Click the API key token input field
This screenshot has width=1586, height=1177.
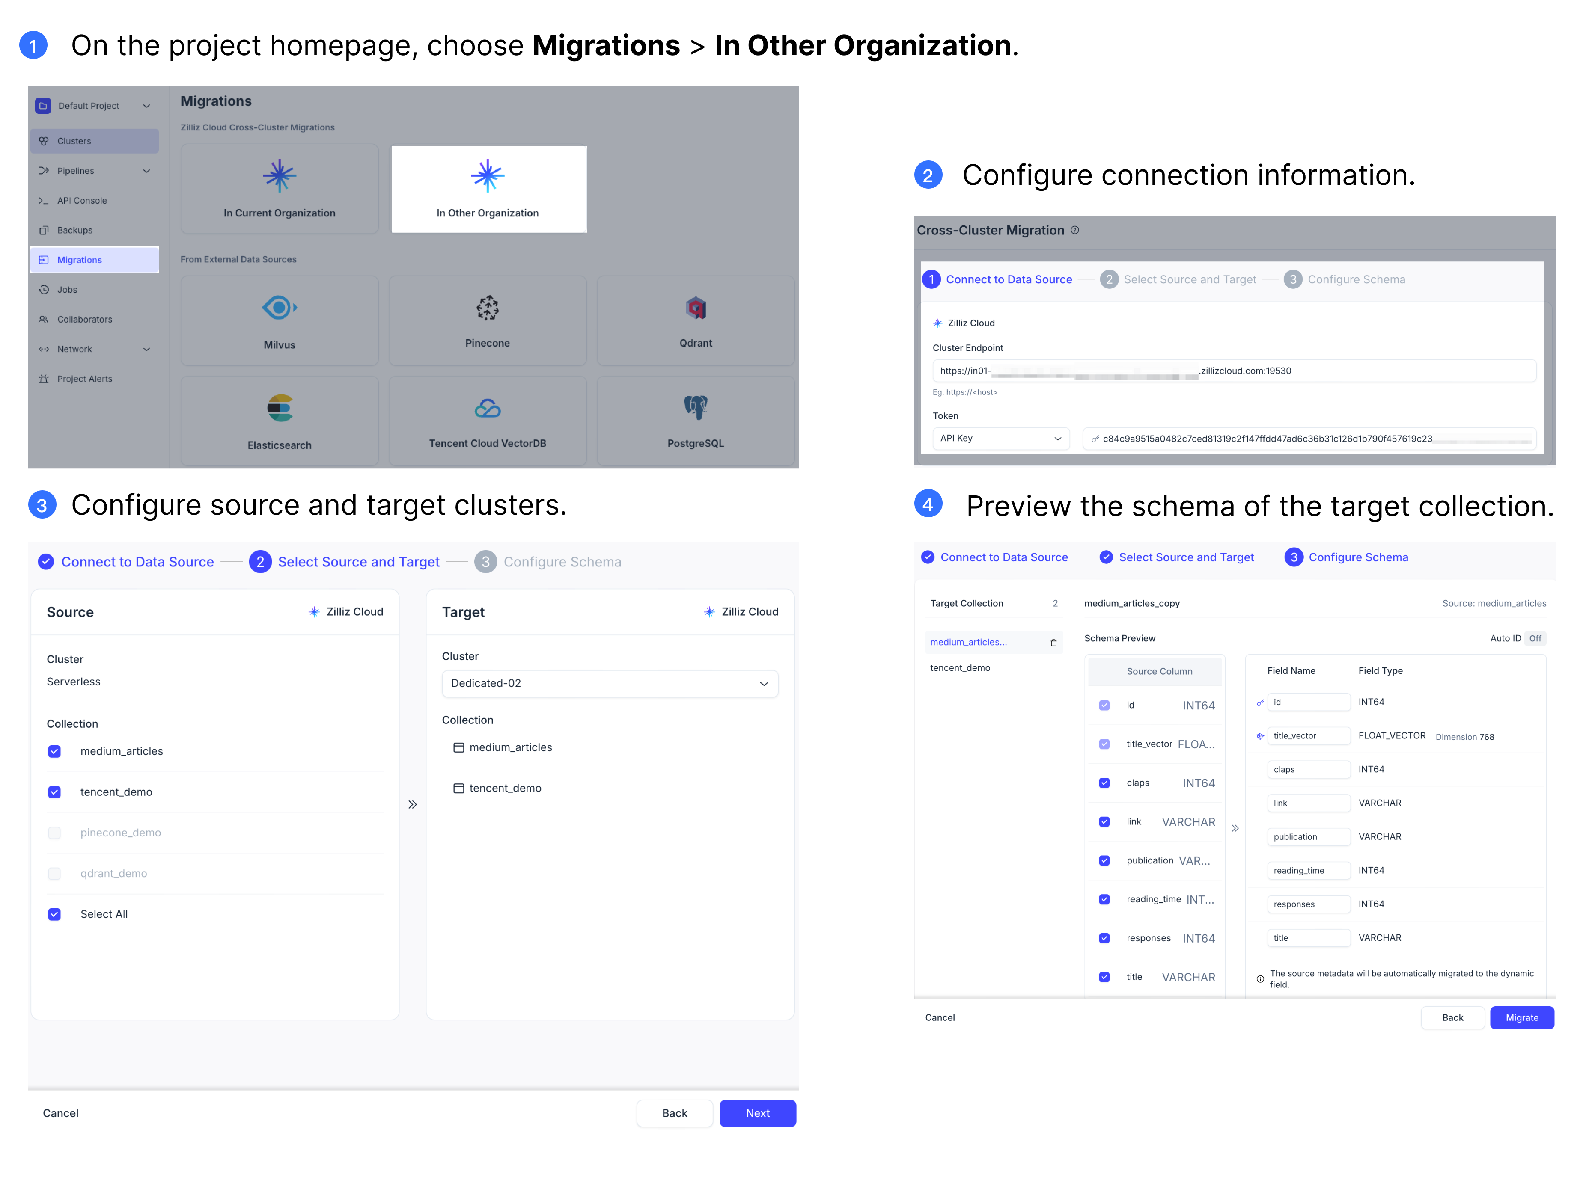pyautogui.click(x=1309, y=438)
